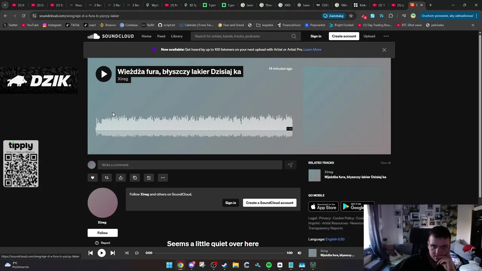Open the Windows Start menu
Image resolution: width=482 pixels, height=271 pixels.
[169, 265]
